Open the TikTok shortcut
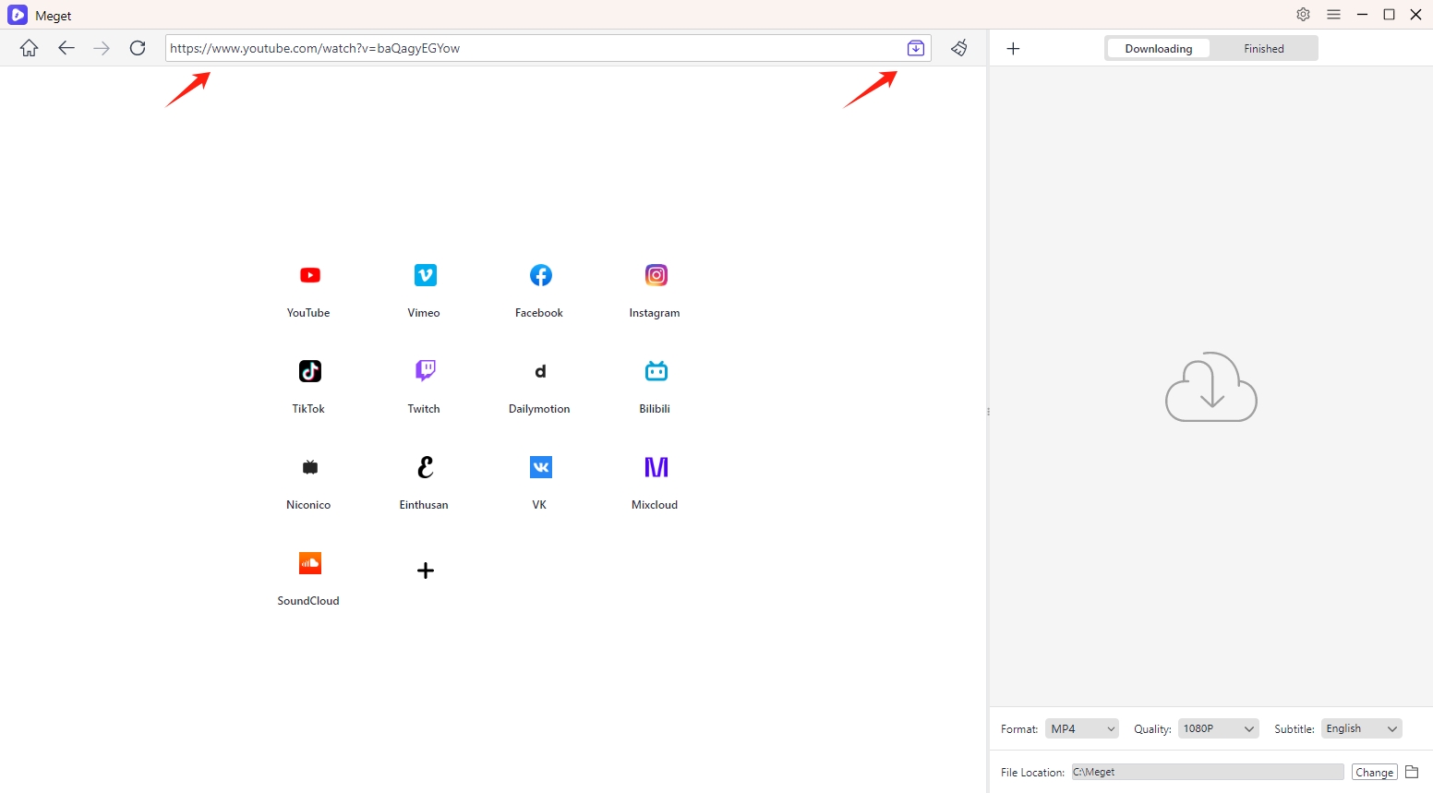Viewport: 1433px width, 793px height. [x=309, y=386]
